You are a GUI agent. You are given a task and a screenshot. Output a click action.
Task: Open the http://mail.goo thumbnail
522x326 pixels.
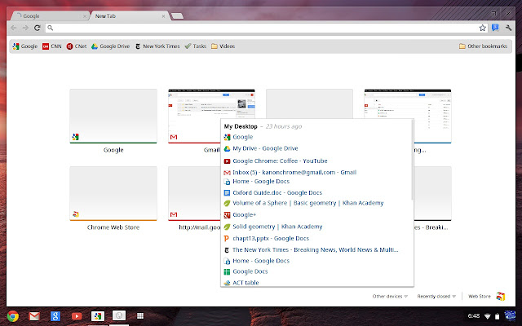tap(194, 194)
